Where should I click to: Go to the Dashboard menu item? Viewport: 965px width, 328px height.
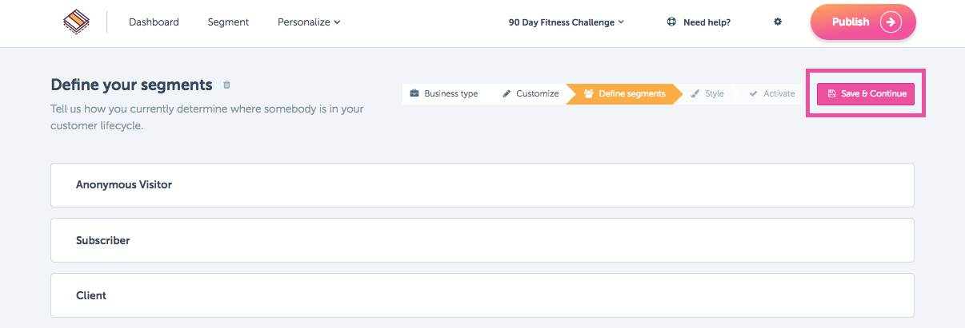click(x=154, y=22)
